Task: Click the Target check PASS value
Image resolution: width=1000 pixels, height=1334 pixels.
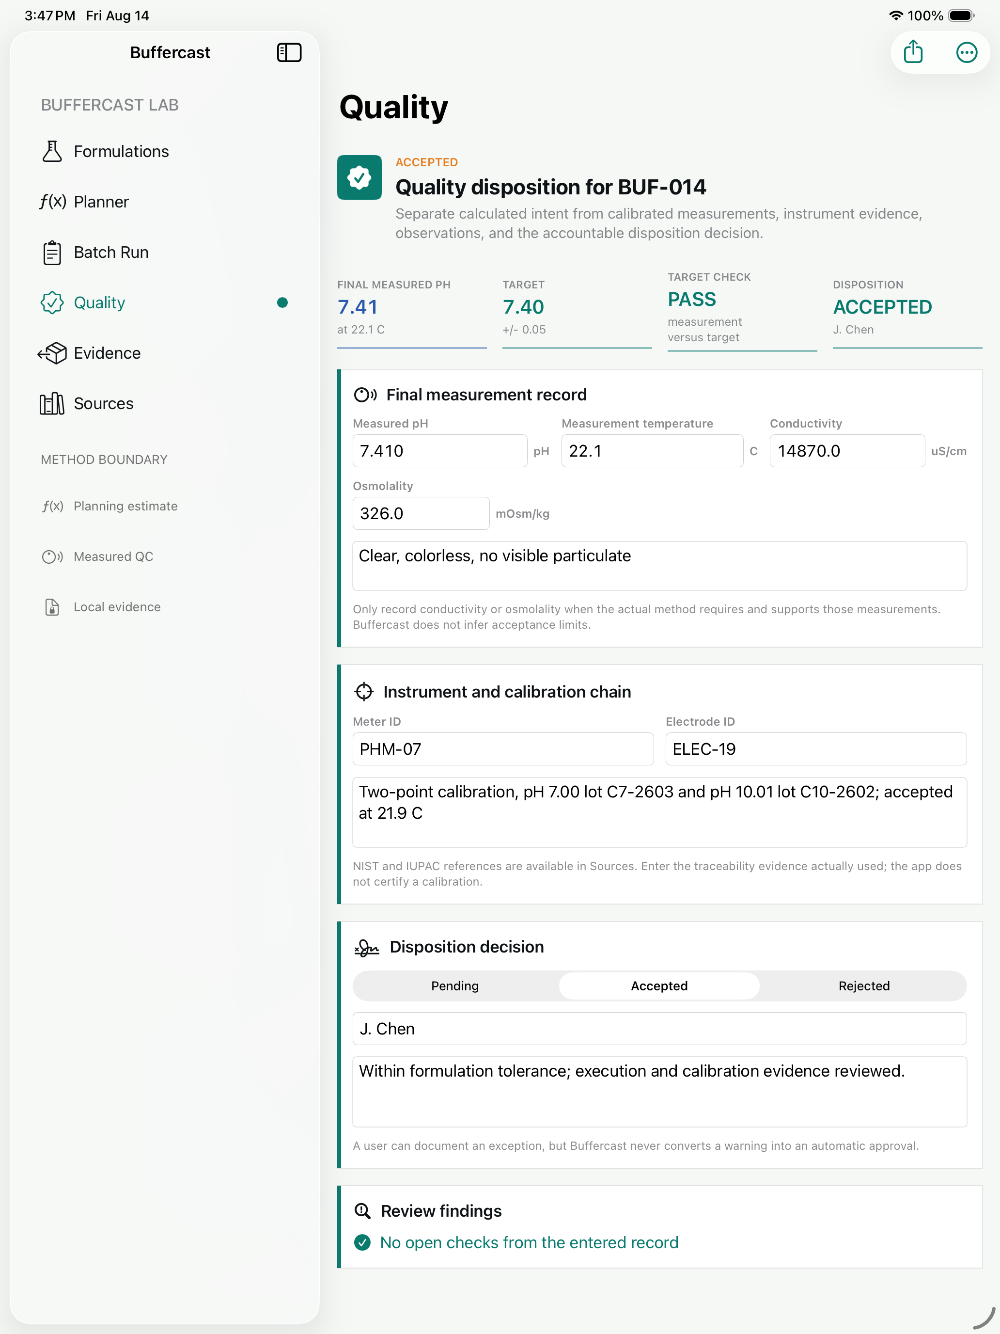Action: [x=691, y=299]
